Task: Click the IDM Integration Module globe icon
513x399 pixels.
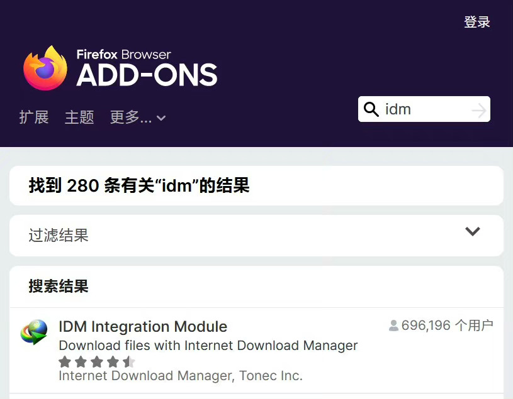Action: click(x=34, y=332)
